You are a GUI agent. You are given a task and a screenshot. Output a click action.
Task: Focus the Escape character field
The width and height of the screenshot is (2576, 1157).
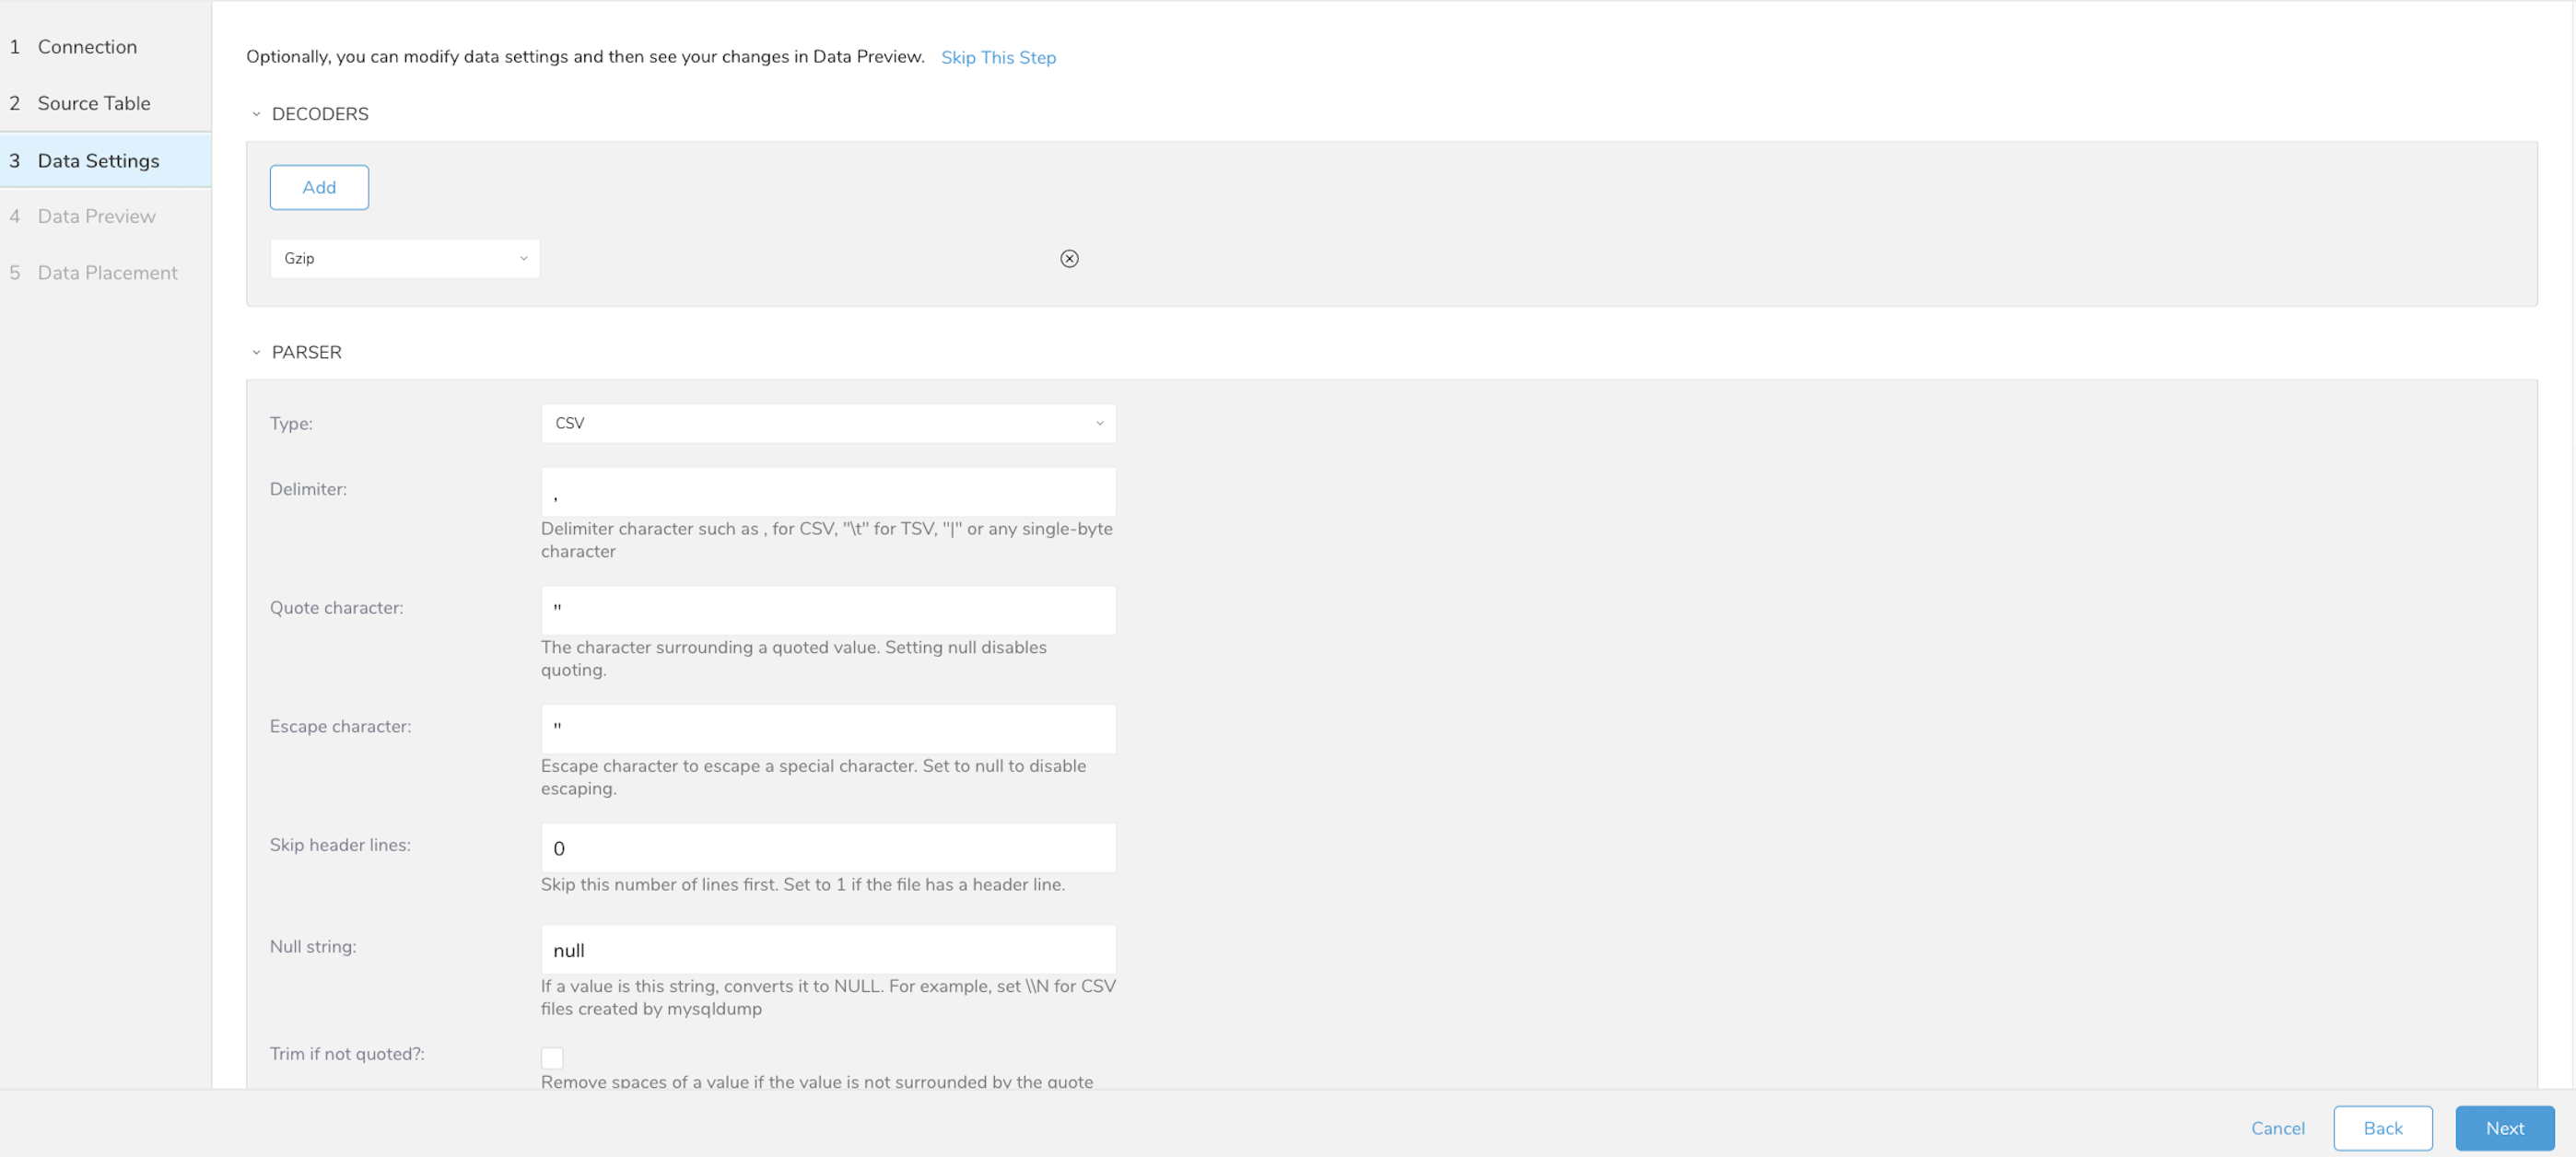click(827, 729)
